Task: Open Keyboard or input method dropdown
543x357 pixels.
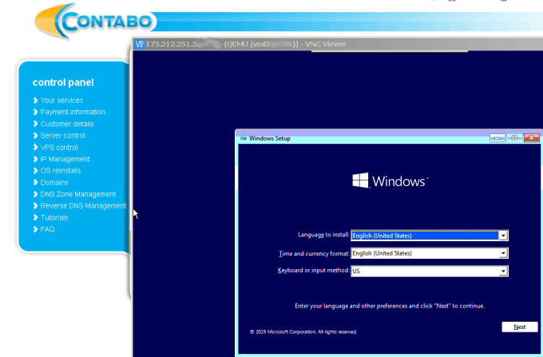Action: [x=430, y=271]
